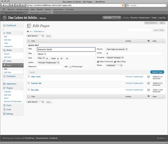This screenshot has height=144, width=168.
Task: Click the top Apply button
Action: click(x=49, y=36)
